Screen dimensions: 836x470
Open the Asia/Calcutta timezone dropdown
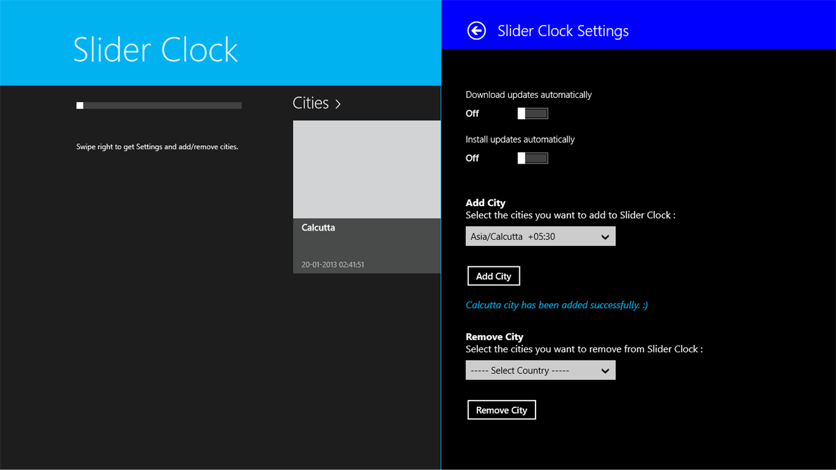540,236
